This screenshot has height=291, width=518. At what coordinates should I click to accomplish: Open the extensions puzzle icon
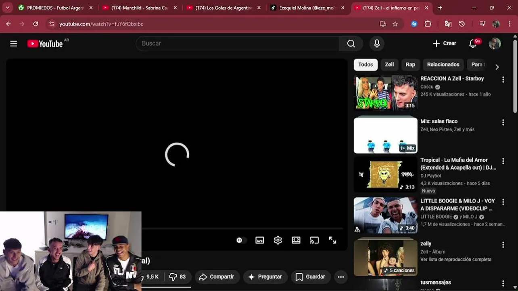428,24
